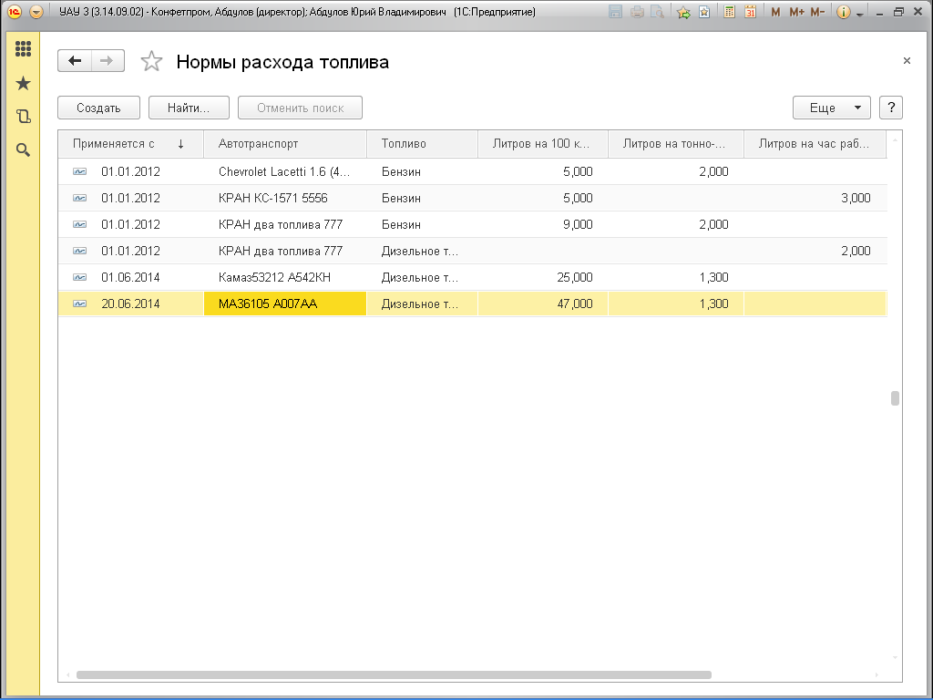Expand the dropdown arrow next to info icon
This screenshot has width=933, height=700.
[859, 13]
